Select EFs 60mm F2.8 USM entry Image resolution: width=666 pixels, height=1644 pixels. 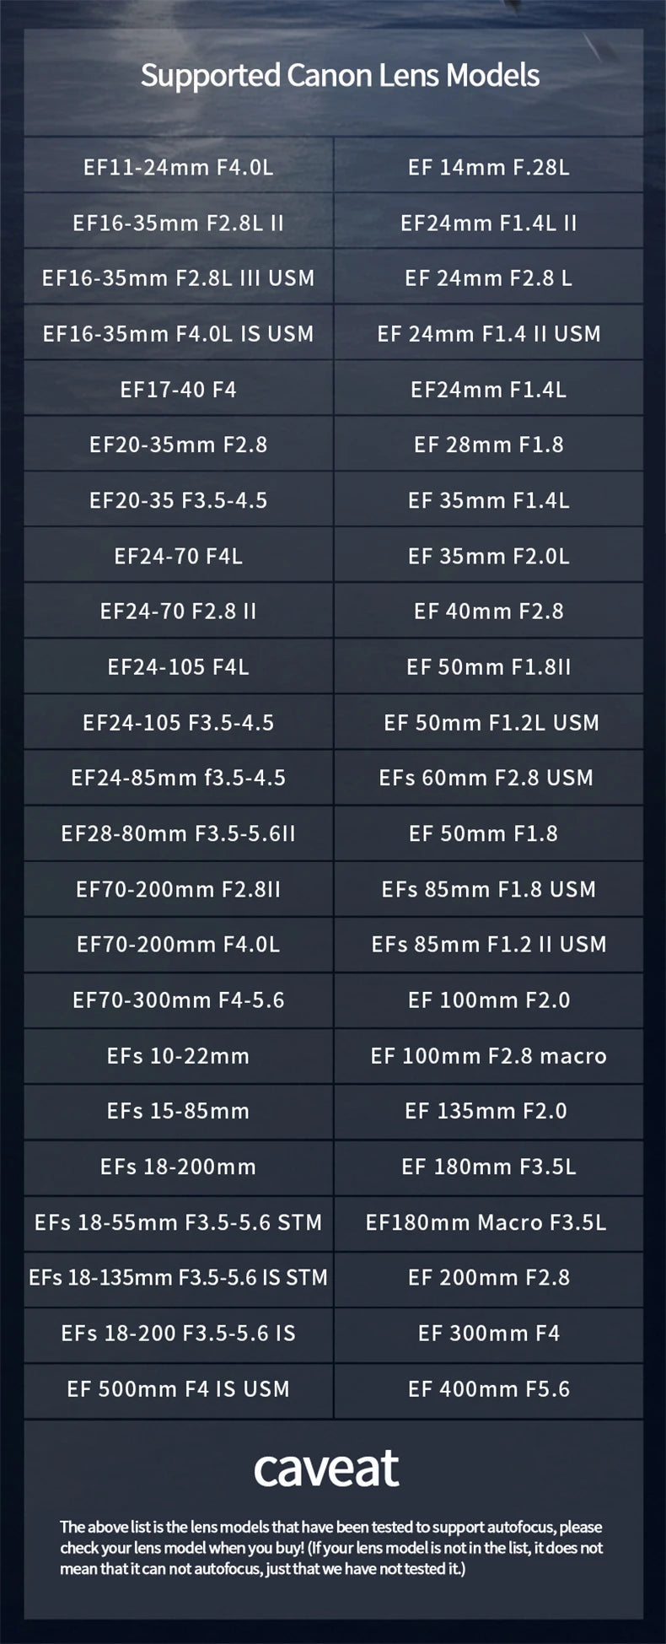tap(489, 778)
